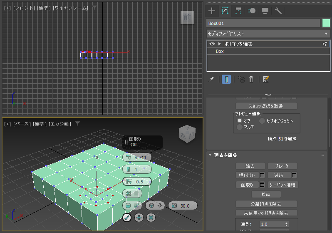This screenshot has width=332, height=233.
Task: Select the マルチ radio button
Action: pyautogui.click(x=240, y=127)
